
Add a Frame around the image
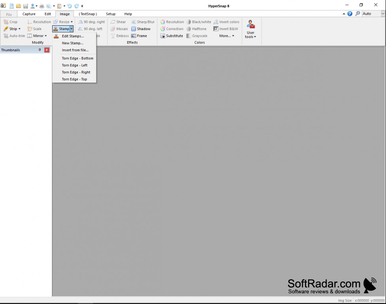pyautogui.click(x=139, y=36)
